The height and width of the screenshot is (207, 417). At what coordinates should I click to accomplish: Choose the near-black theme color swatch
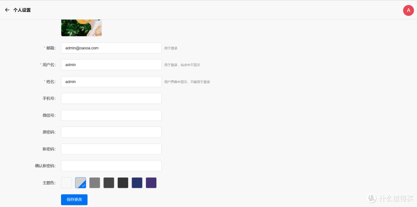click(123, 183)
